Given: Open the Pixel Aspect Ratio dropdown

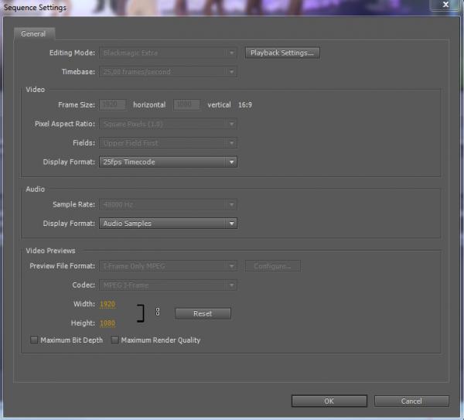Looking at the screenshot, I should (x=168, y=124).
